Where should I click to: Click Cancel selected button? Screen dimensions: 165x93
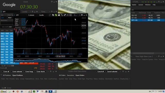112,72
